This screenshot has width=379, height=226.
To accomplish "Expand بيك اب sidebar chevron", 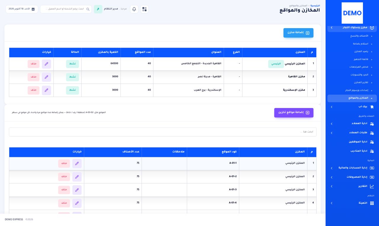I will tap(332, 107).
